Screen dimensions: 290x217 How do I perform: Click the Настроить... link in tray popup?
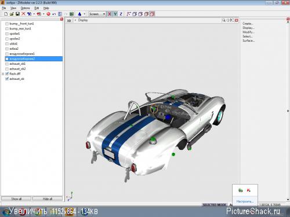(x=245, y=201)
